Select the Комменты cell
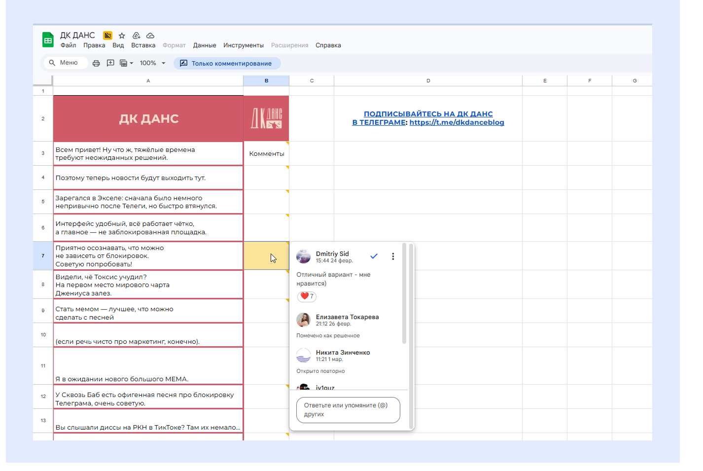The image size is (703, 471). pos(266,153)
